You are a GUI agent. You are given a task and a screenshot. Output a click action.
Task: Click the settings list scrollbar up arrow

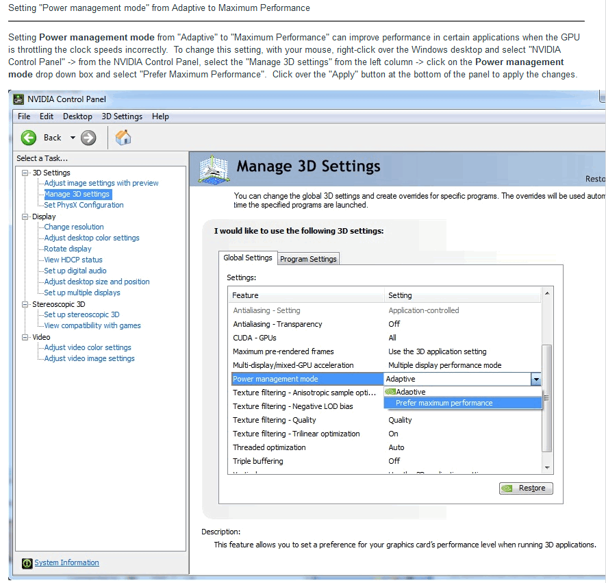click(x=547, y=293)
